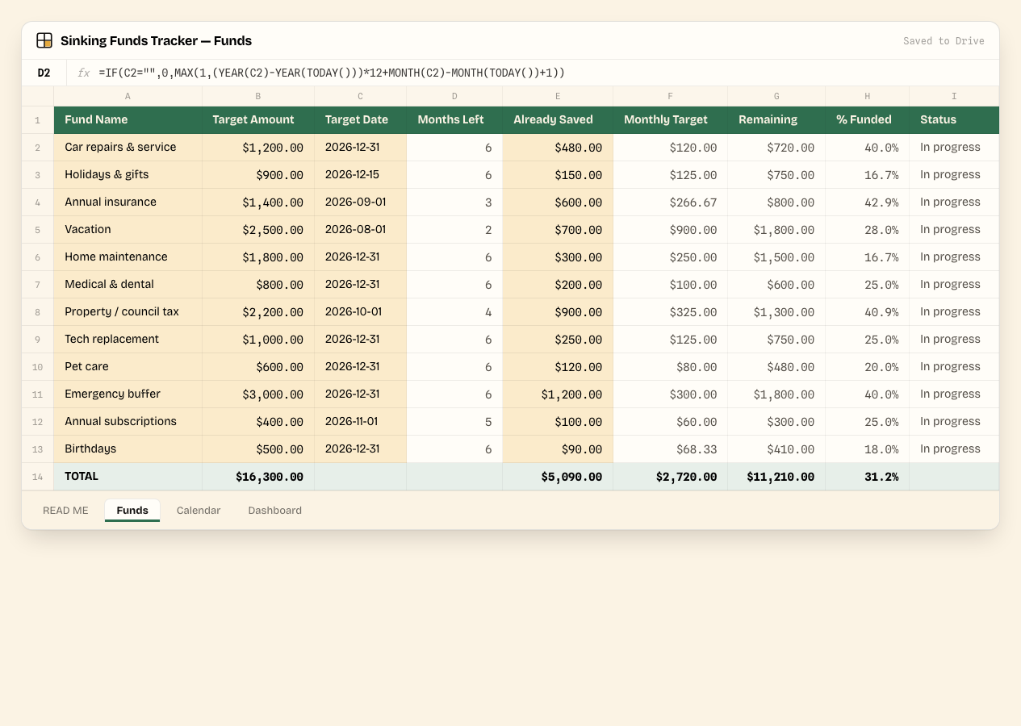Select the 2026-08-01 target date cell
The image size is (1021, 726).
tap(361, 230)
